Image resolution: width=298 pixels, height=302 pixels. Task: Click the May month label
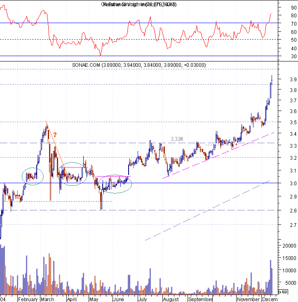[x=94, y=299]
